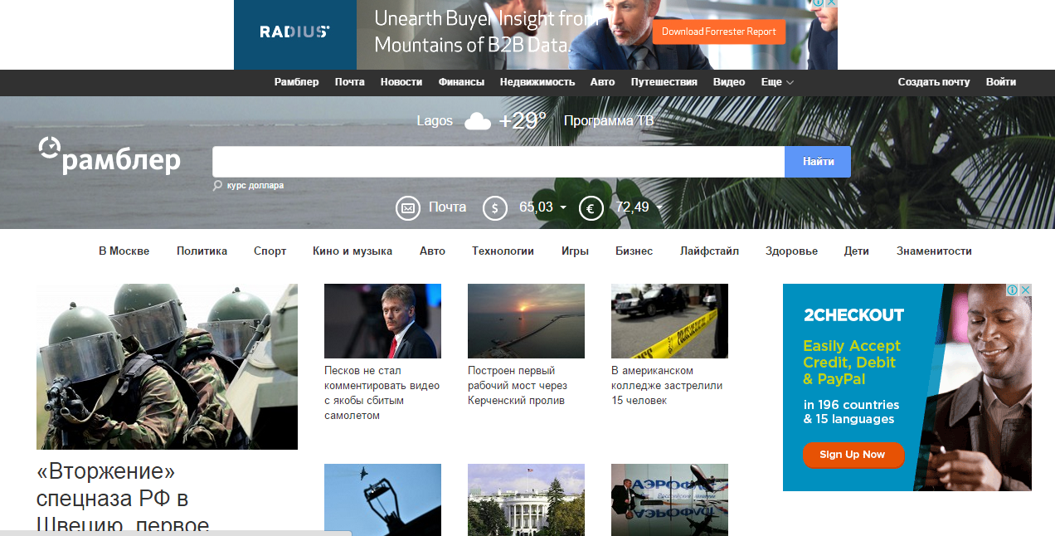Click the magnifier icon beside курс доллара
The image size is (1055, 536).
[217, 186]
